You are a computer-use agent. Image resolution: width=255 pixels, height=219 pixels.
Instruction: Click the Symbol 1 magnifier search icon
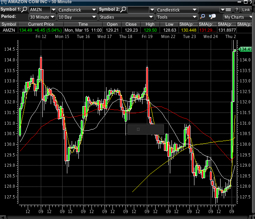25,10
